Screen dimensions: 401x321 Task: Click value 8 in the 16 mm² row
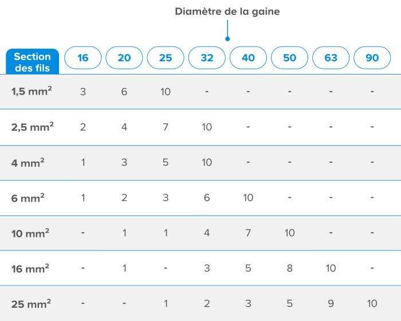coord(290,268)
